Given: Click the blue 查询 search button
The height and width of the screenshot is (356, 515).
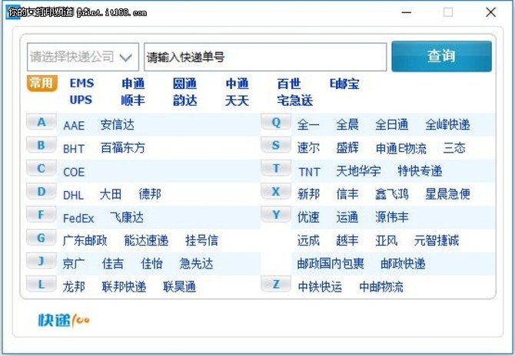Looking at the screenshot, I should coord(441,56).
